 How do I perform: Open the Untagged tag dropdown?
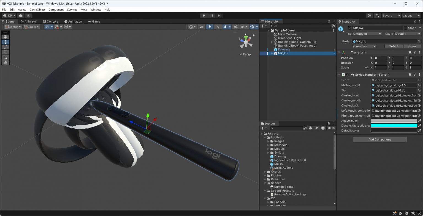pyautogui.click(x=367, y=34)
